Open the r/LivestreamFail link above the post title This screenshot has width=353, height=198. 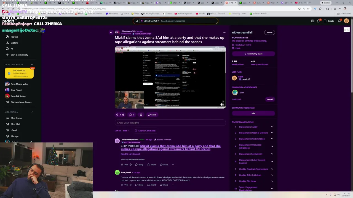point(127,31)
